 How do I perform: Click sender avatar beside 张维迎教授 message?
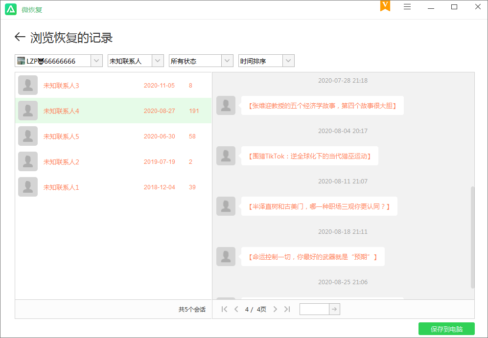[226, 106]
